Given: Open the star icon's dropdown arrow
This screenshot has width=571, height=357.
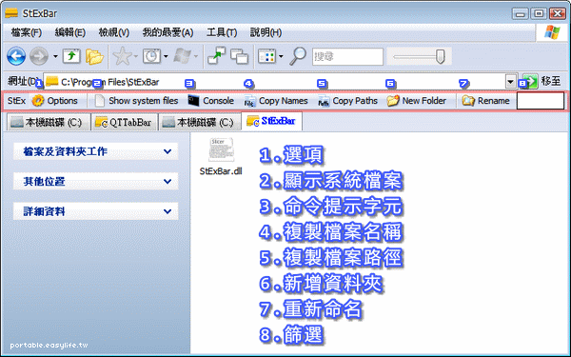Looking at the screenshot, I should pyautogui.click(x=135, y=56).
